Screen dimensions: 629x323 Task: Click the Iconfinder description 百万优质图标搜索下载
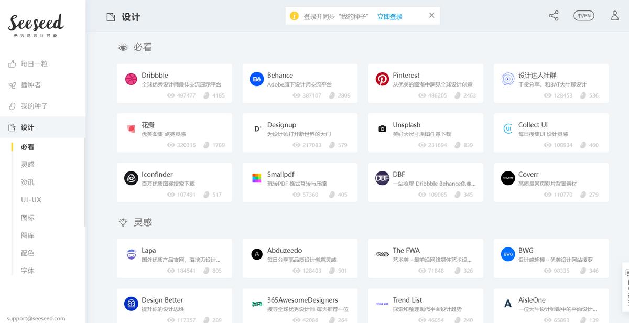[168, 184]
